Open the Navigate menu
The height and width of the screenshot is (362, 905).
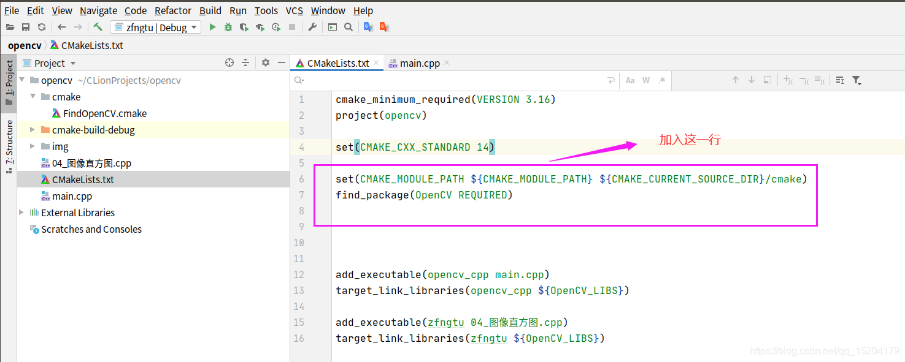[x=98, y=10]
